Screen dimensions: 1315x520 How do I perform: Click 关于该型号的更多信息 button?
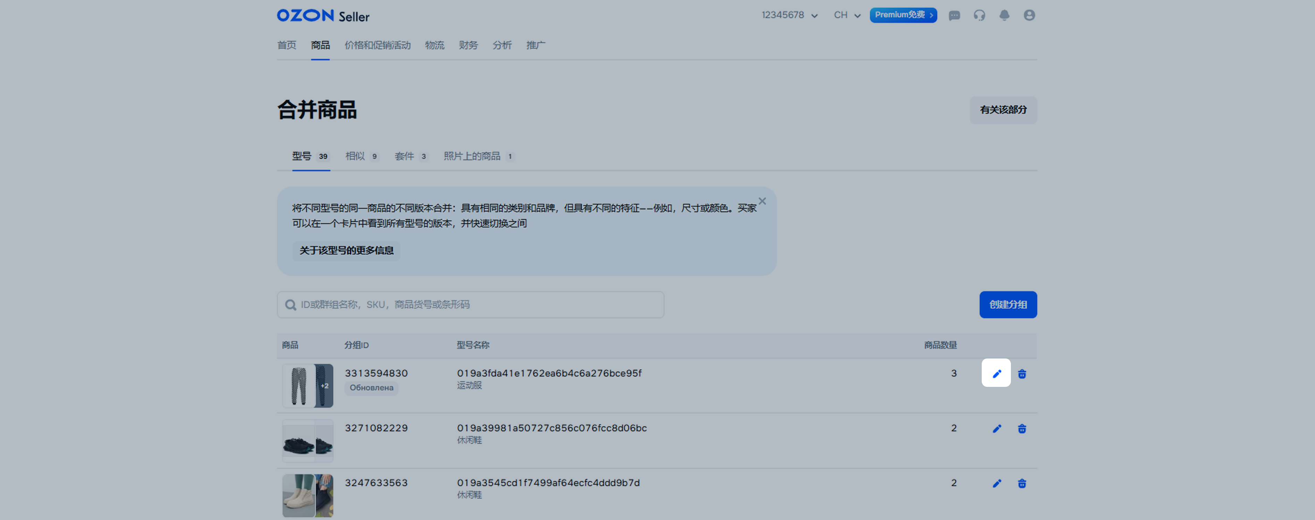coord(346,250)
